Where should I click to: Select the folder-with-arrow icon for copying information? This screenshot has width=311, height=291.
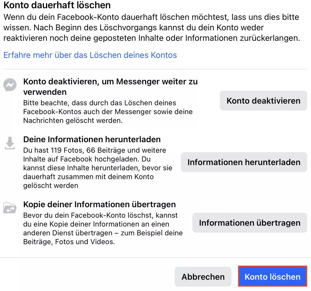pyautogui.click(x=10, y=208)
